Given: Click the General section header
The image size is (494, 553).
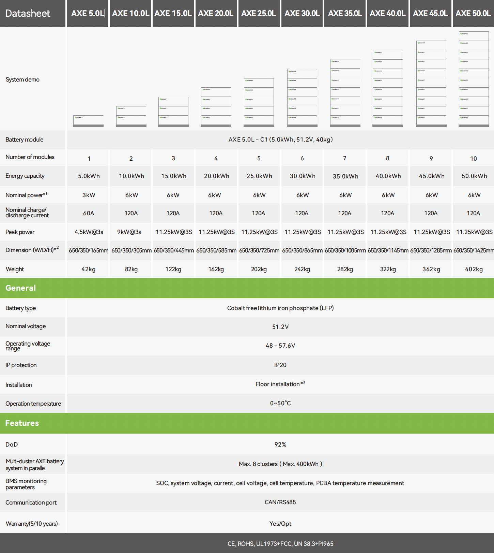Looking at the screenshot, I should tap(247, 288).
